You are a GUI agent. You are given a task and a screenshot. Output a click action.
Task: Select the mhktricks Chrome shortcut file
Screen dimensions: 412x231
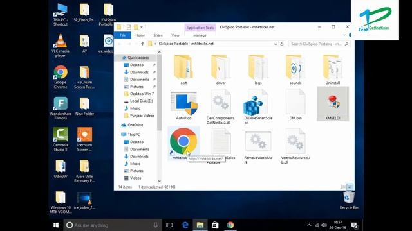coord(183,144)
